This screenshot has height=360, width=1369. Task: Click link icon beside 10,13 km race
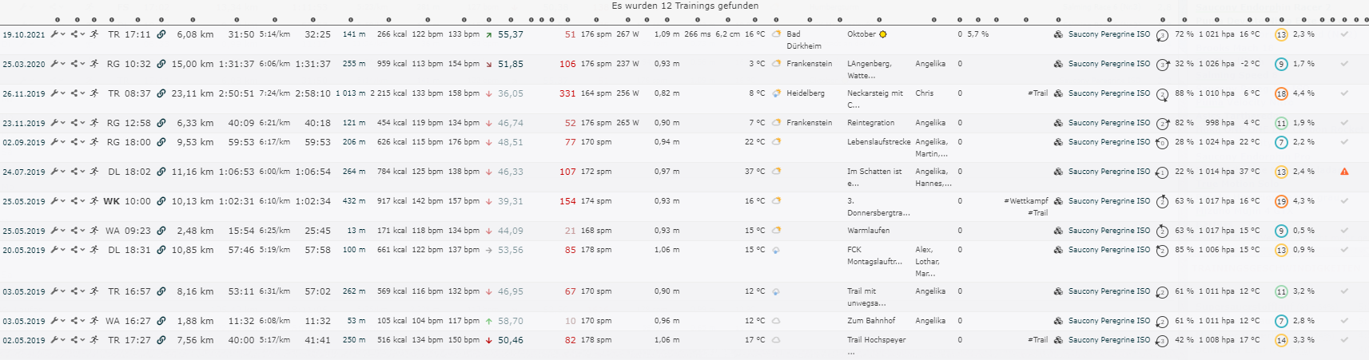tap(161, 201)
